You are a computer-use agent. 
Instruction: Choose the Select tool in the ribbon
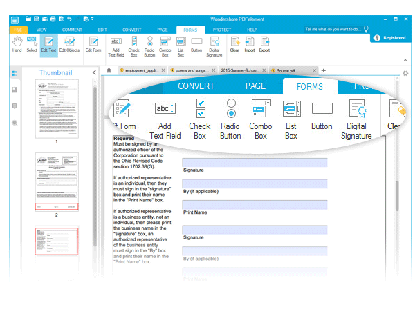[32, 44]
